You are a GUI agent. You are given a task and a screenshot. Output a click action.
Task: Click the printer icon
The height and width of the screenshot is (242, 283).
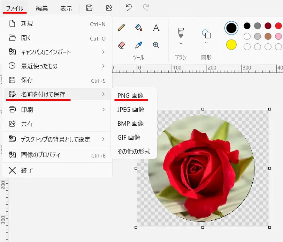[x=12, y=109]
